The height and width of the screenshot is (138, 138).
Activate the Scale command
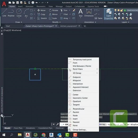tap(53, 18)
